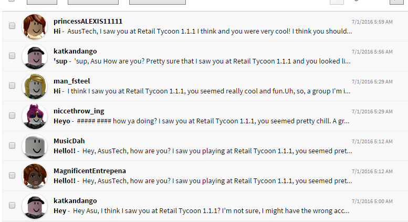Open the princessALEXIS11111 username link
The height and width of the screenshot is (222, 408).
(x=88, y=21)
